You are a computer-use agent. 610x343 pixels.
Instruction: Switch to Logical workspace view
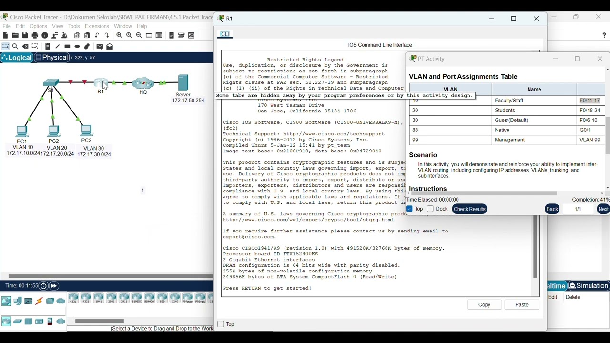pyautogui.click(x=17, y=58)
